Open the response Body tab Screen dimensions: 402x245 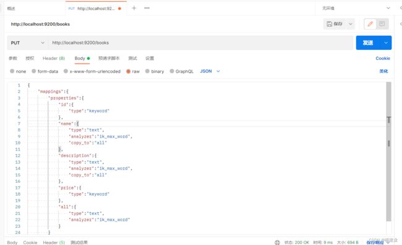point(12,243)
